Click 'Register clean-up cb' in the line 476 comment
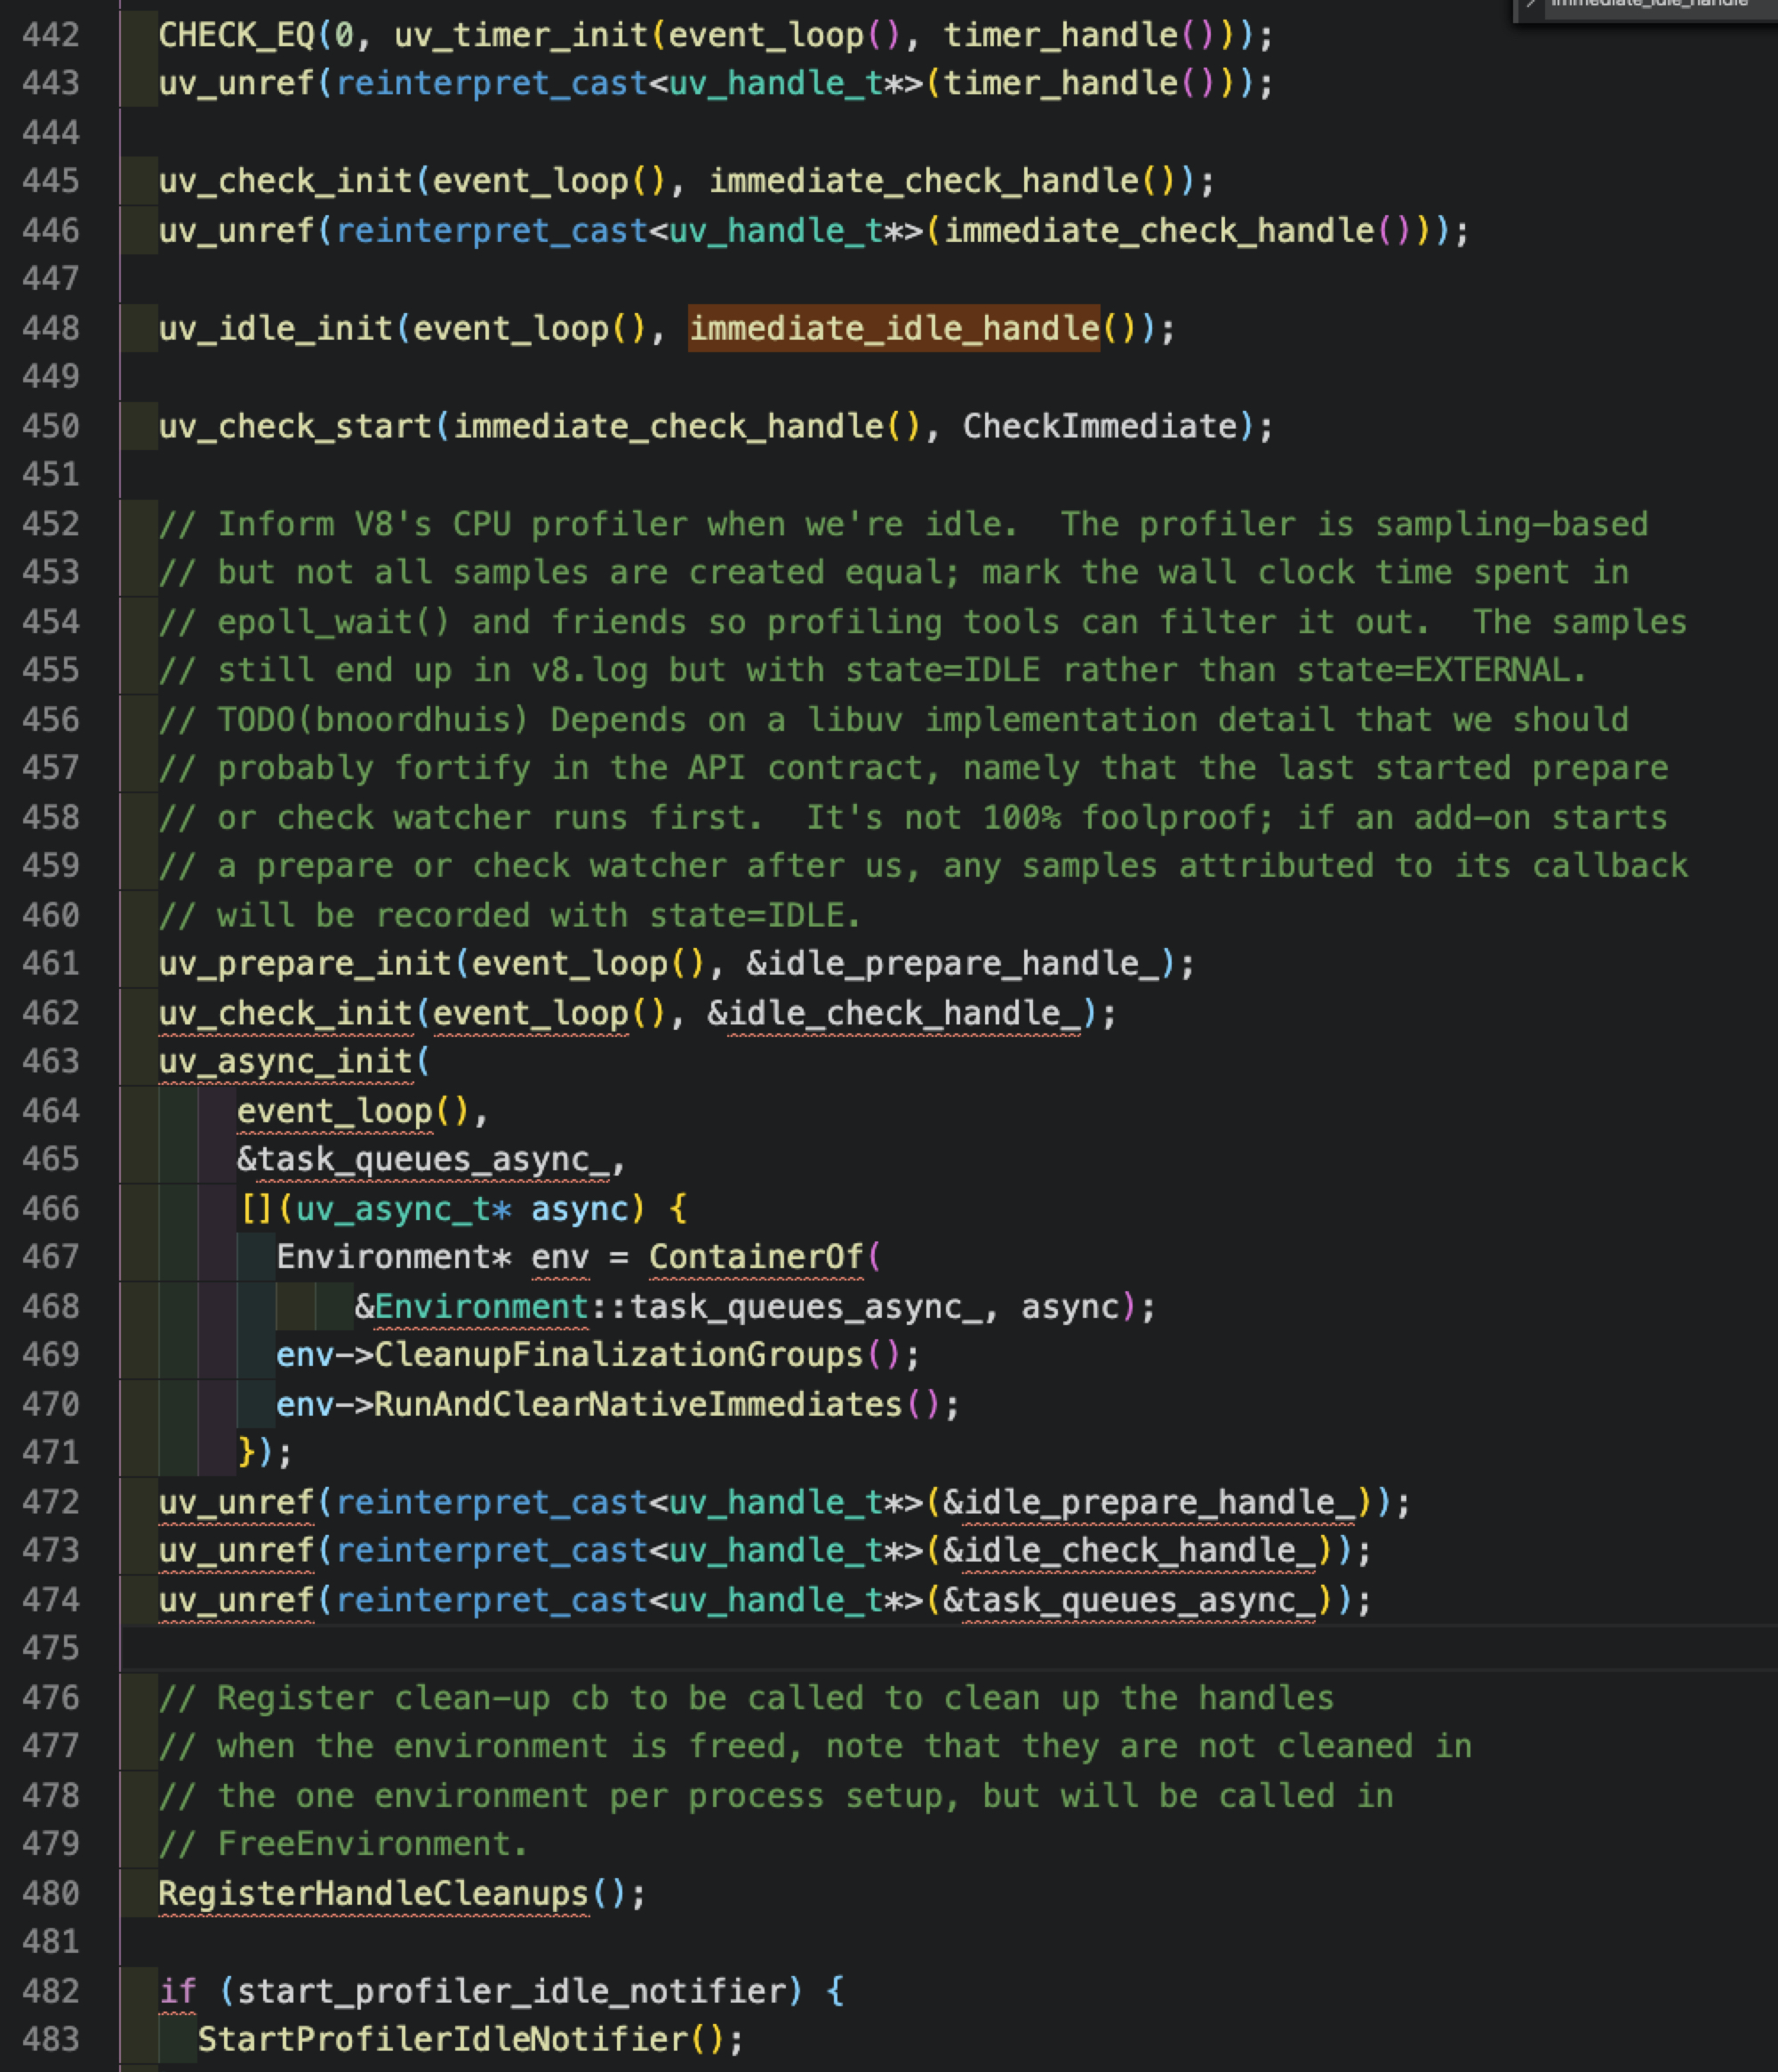1778x2072 pixels. tap(412, 1698)
